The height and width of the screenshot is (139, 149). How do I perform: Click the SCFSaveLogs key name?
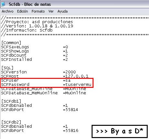pos(15,47)
